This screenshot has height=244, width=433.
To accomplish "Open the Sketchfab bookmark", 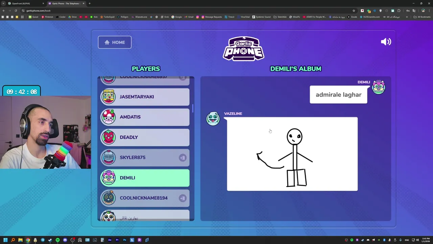I will tap(280, 17).
